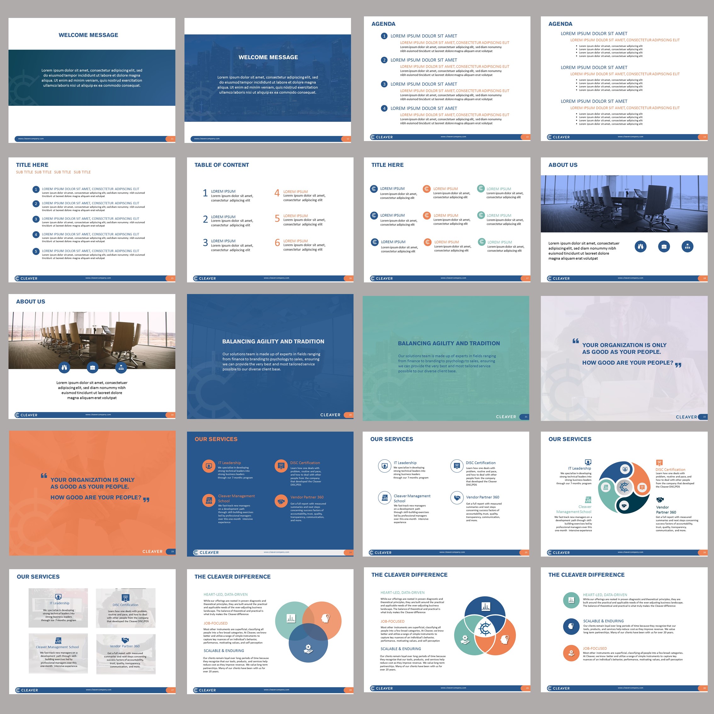Viewport: 714px width, 714px height.
Task: Select the teal Balancing Agility and Tradition slide
Action: pos(446,358)
